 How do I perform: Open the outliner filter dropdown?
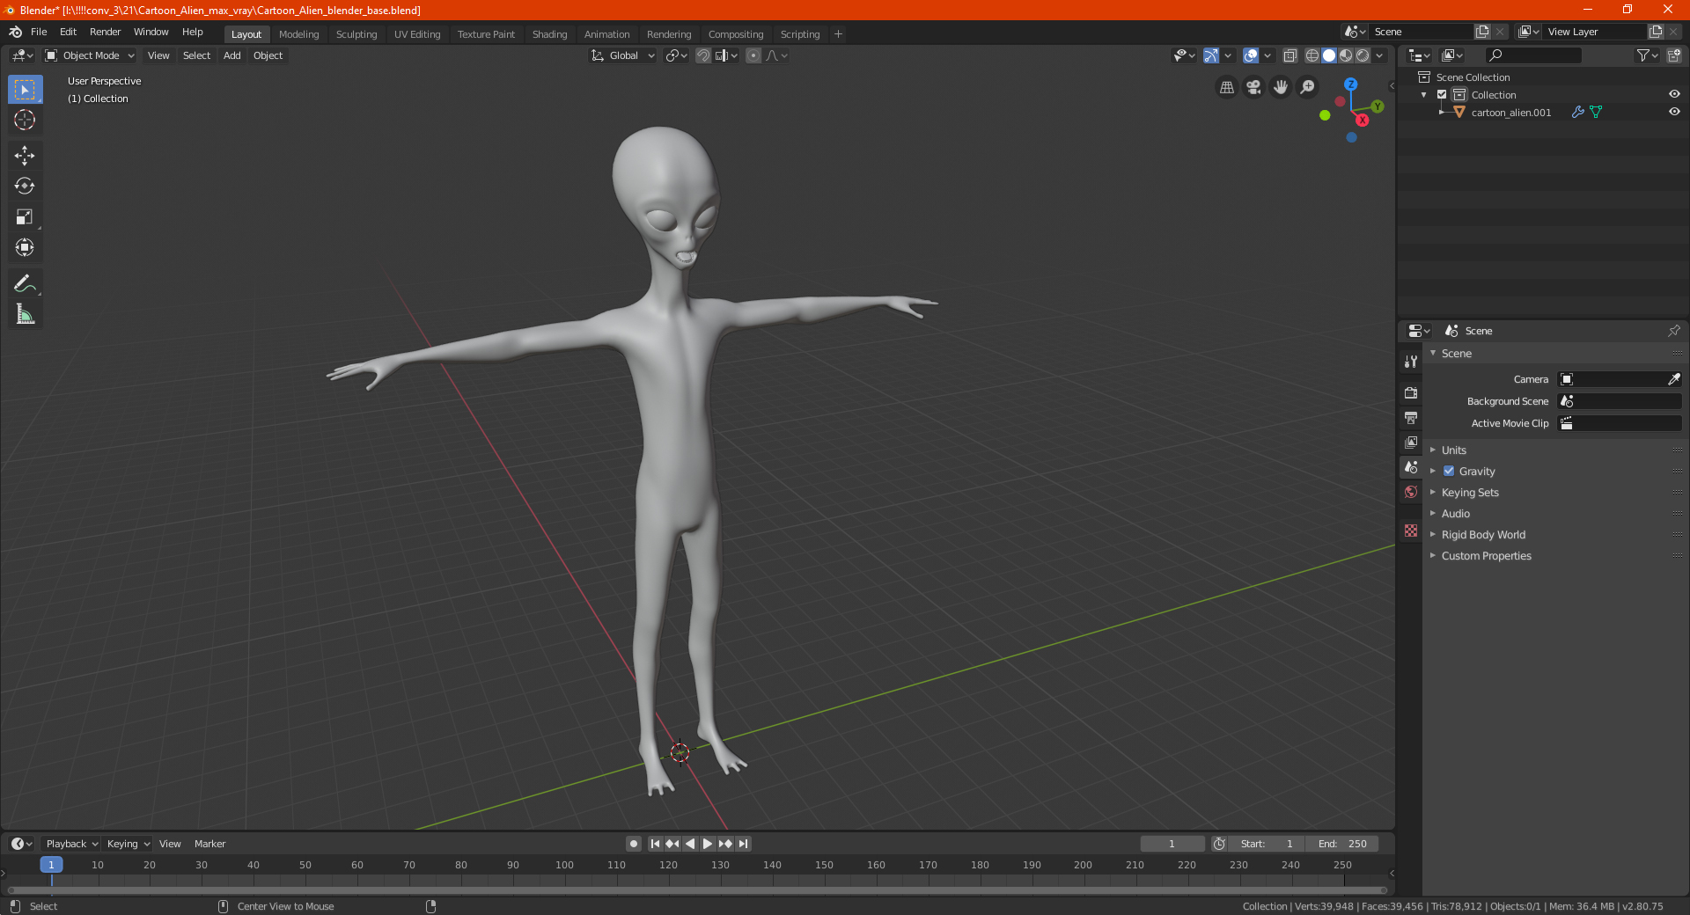coord(1647,55)
